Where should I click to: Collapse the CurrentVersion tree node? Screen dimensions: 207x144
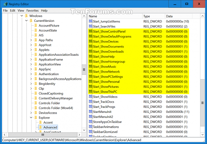coord(26,21)
